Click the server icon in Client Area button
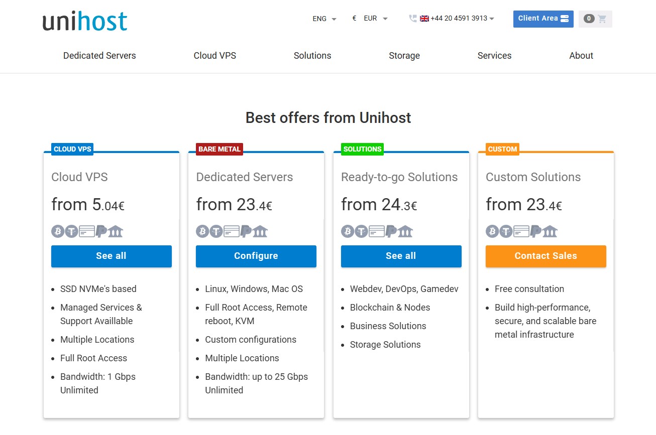656x435 pixels. point(565,19)
